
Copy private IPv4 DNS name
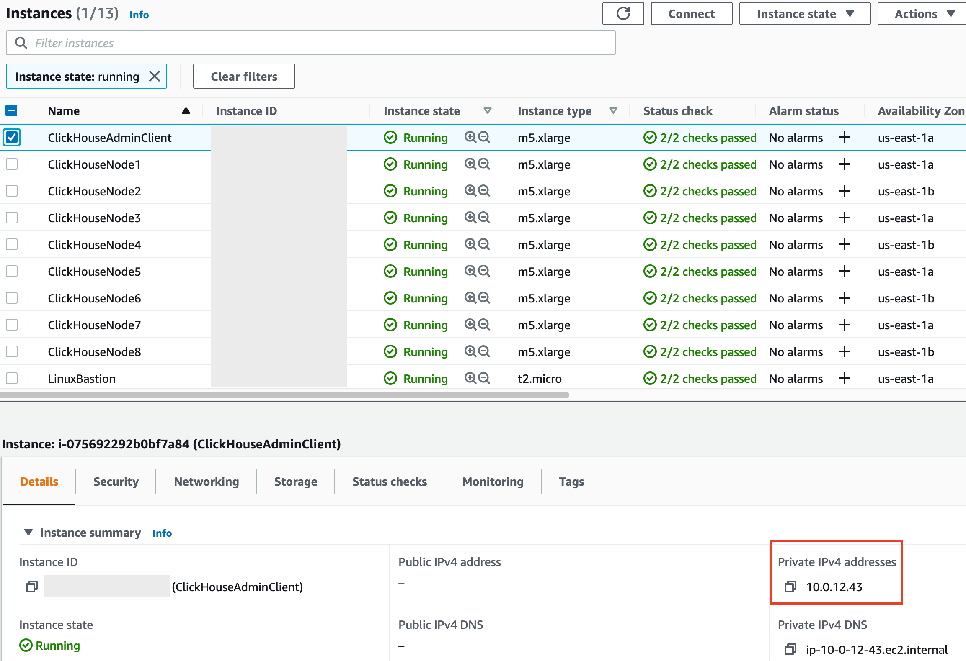pyautogui.click(x=790, y=649)
